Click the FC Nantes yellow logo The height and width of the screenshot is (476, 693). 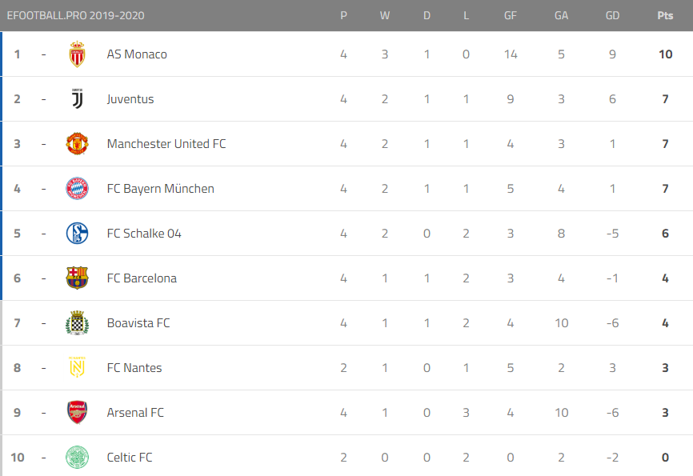tap(78, 367)
